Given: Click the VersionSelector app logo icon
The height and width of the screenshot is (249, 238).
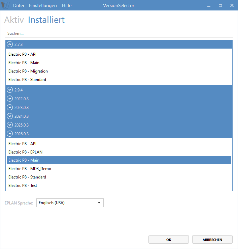Looking at the screenshot, I should [6, 5].
